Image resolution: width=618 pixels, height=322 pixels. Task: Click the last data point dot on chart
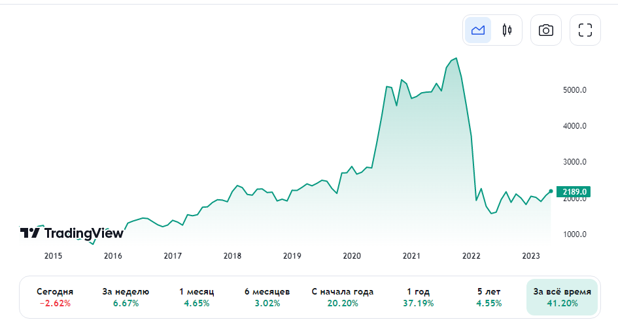[551, 191]
